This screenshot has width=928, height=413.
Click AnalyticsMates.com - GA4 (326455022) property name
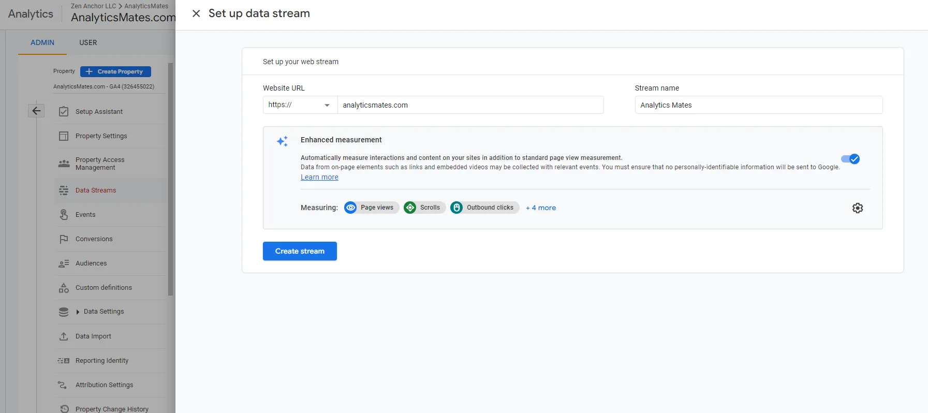point(104,86)
